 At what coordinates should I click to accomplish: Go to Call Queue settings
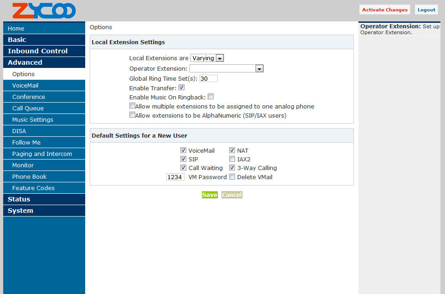[x=44, y=108]
